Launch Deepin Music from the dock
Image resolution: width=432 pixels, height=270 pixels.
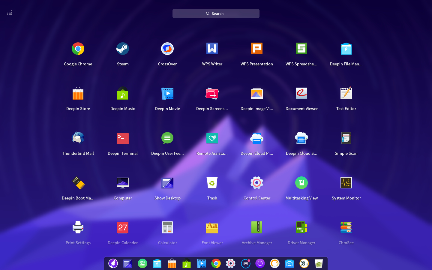tap(187, 263)
